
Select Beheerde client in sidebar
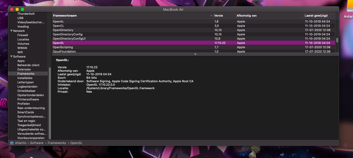click(x=28, y=65)
